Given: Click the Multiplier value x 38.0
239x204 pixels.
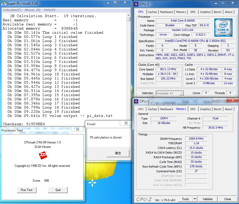Looking at the screenshot, I should (x=168, y=74).
